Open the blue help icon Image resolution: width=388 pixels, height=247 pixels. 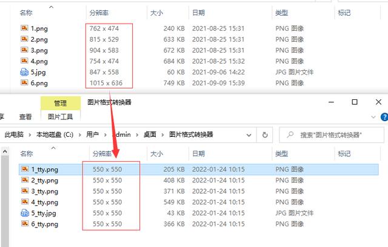coord(384,117)
